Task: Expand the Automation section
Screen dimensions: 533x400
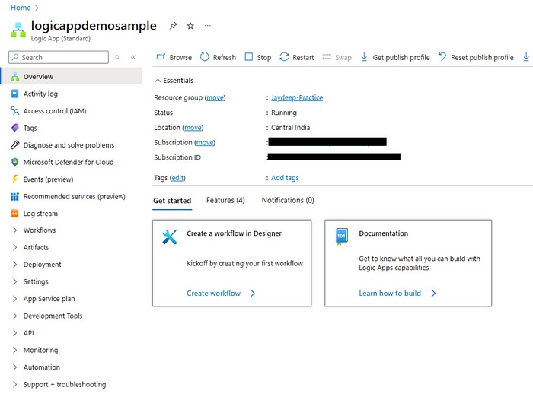Action: [14, 367]
